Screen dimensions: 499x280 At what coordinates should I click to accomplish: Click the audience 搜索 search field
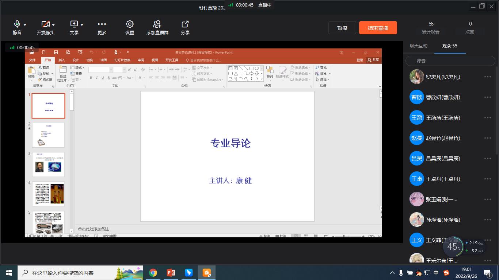450,61
